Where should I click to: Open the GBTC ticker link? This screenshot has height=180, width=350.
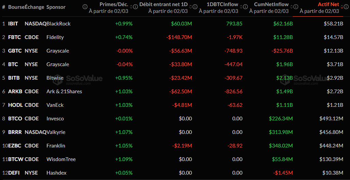[x=14, y=51]
